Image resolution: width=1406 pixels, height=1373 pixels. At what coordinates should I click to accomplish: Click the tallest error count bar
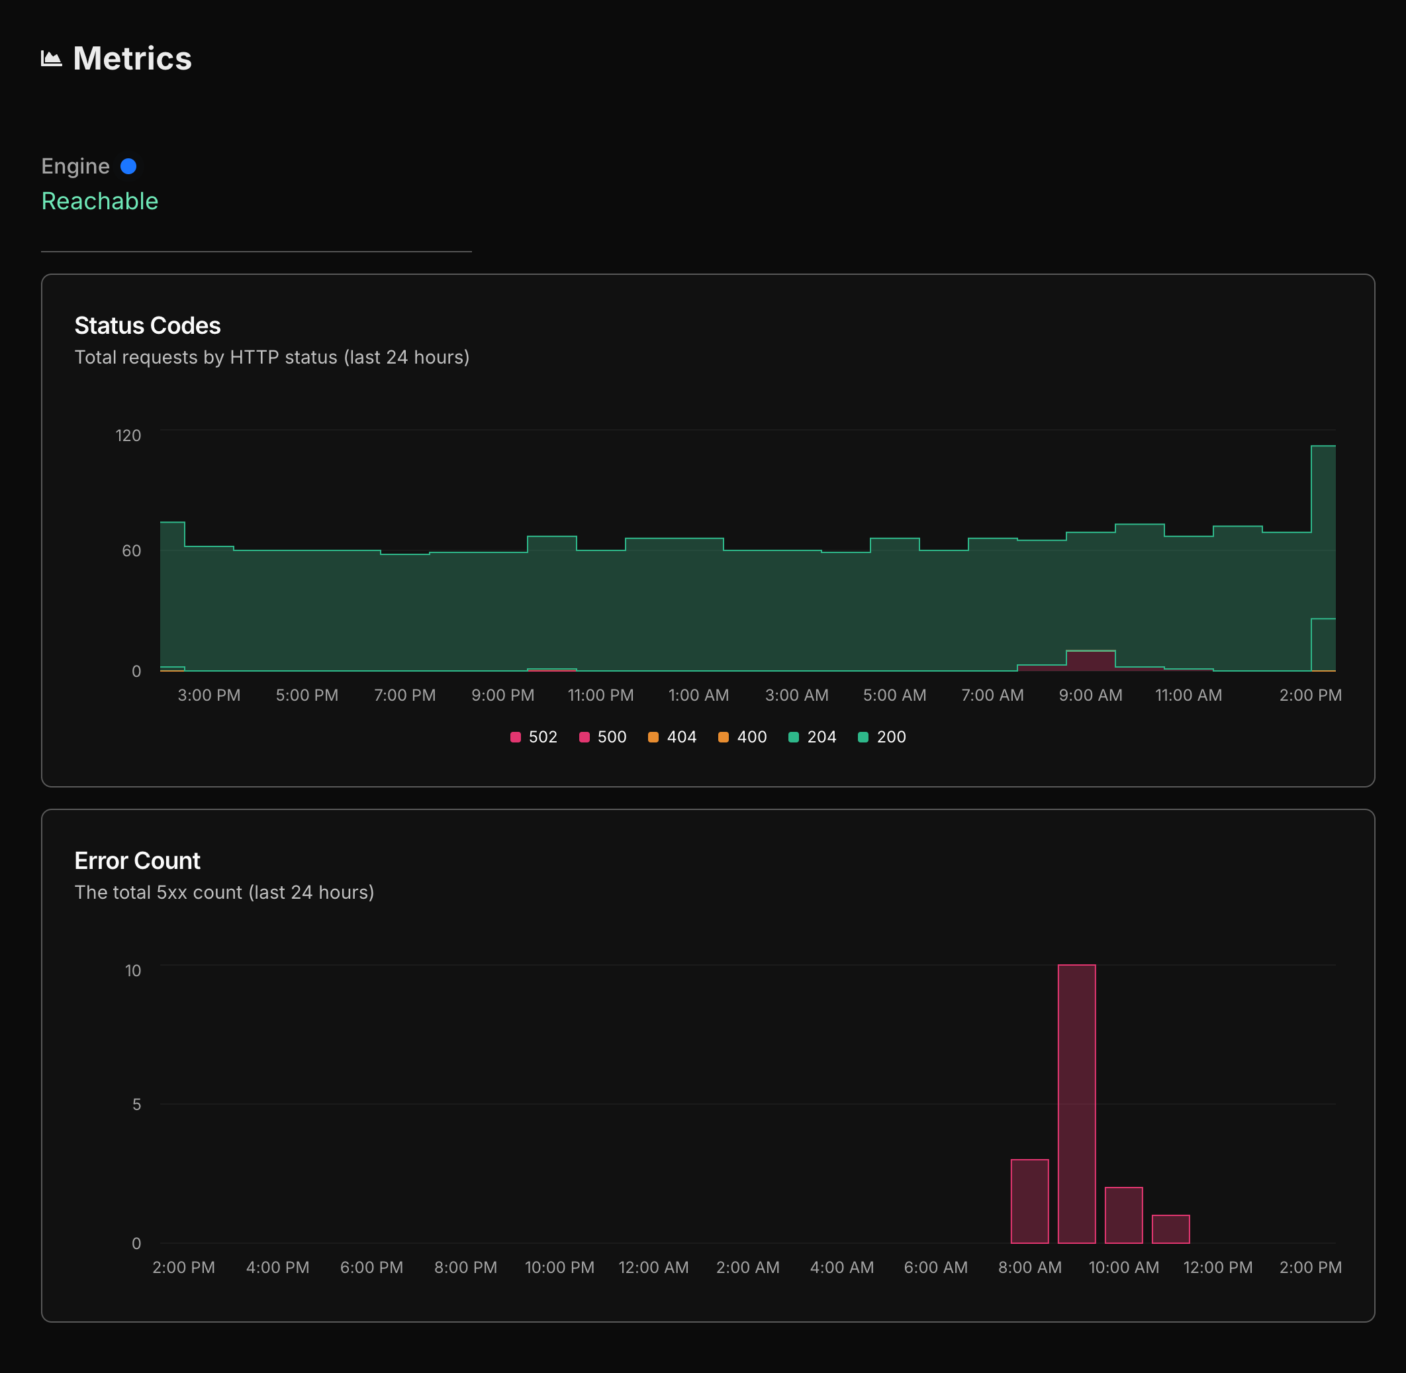(1076, 1103)
